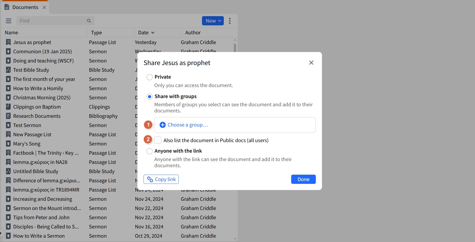The height and width of the screenshot is (242, 475).
Task: Sort by the Author column header
Action: tap(193, 33)
